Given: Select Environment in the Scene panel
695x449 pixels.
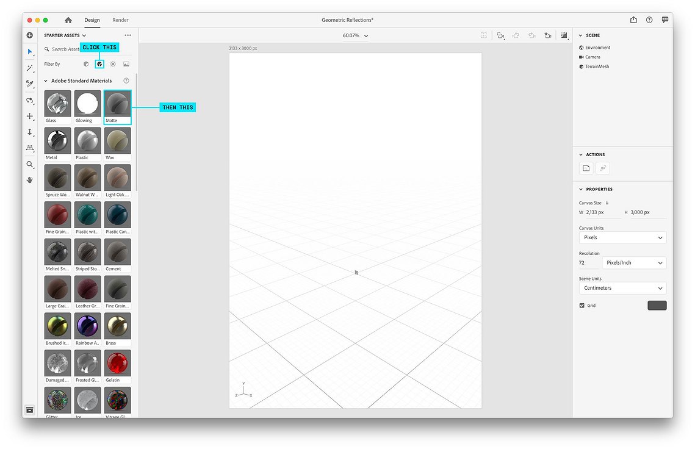Looking at the screenshot, I should [594, 48].
